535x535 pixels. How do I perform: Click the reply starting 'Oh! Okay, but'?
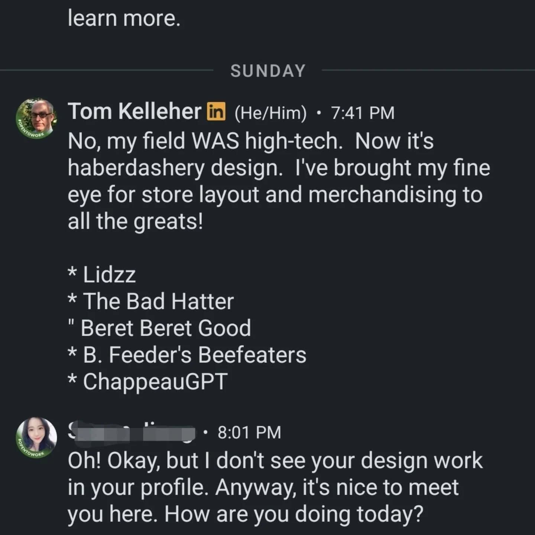click(x=275, y=487)
